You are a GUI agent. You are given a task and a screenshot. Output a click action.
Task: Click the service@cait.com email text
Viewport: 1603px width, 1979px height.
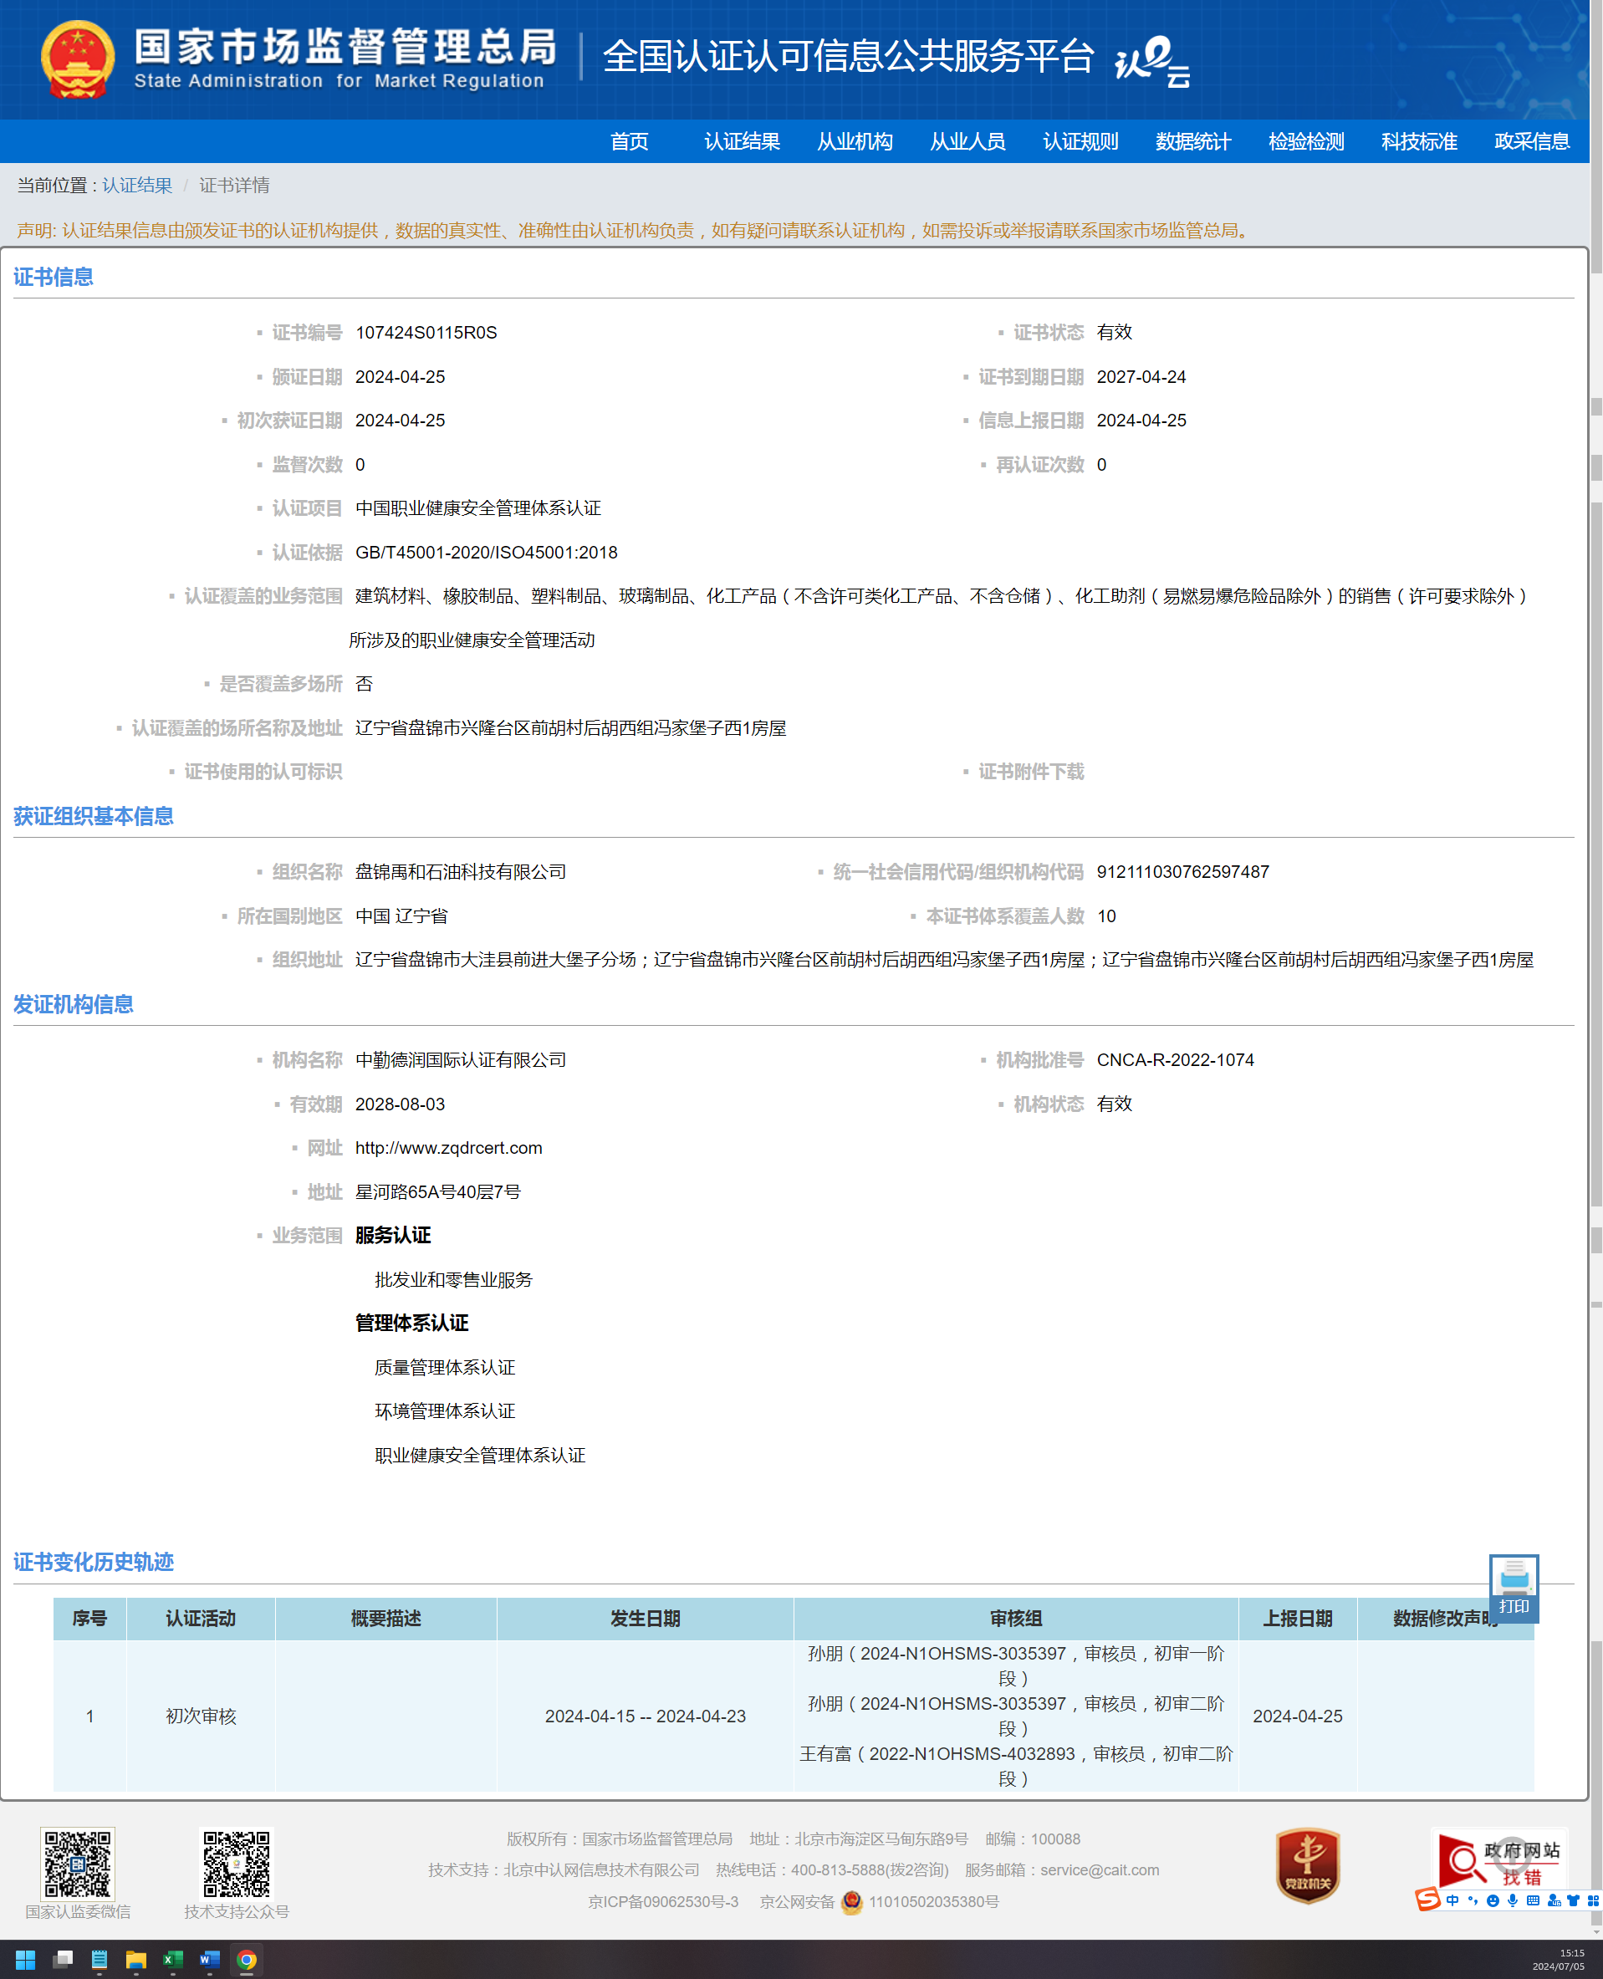click(1100, 1870)
